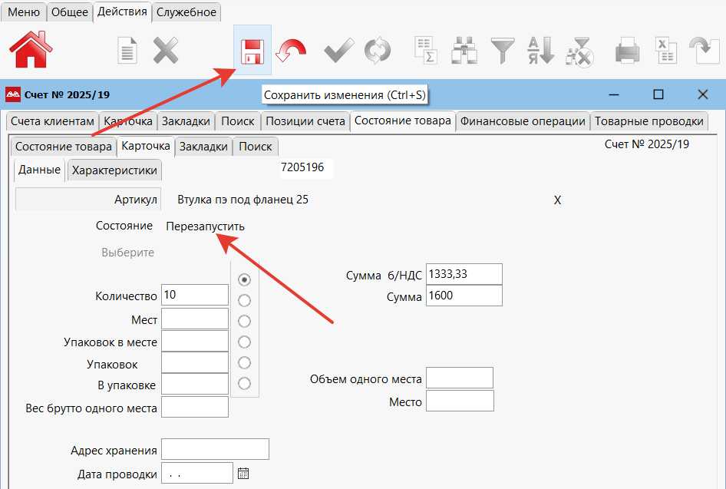Switch to the Характеристики tab
Screen dimensions: 726x489
[114, 170]
